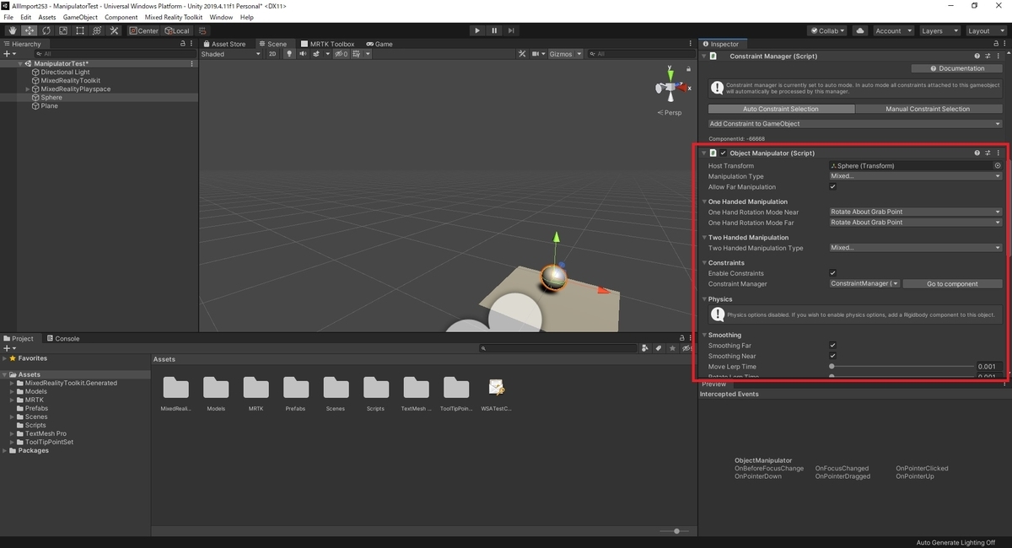Open Constraint Manager help reference
The width and height of the screenshot is (1012, 548).
pyautogui.click(x=977, y=56)
